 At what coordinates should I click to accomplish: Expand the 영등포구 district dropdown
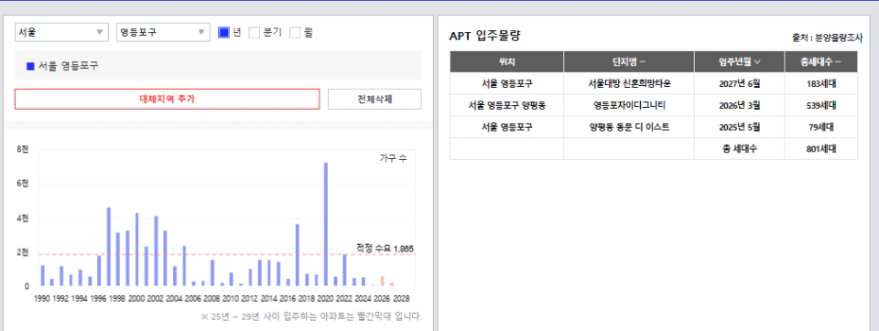tap(163, 33)
